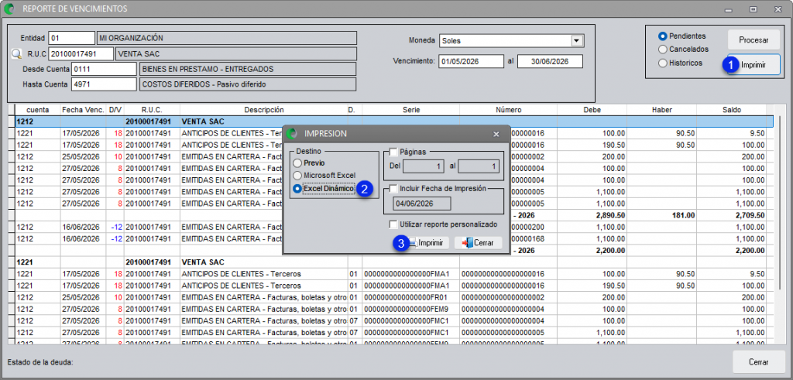Click the R.U.C magnifier search icon
This screenshot has width=793, height=380.
click(x=16, y=54)
